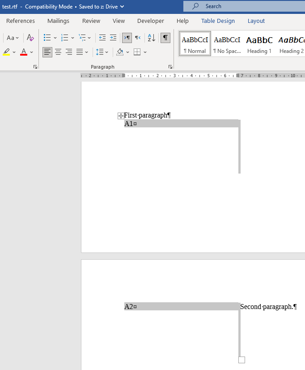Open shading color dropdown
This screenshot has width=305, height=370.
pyautogui.click(x=128, y=52)
